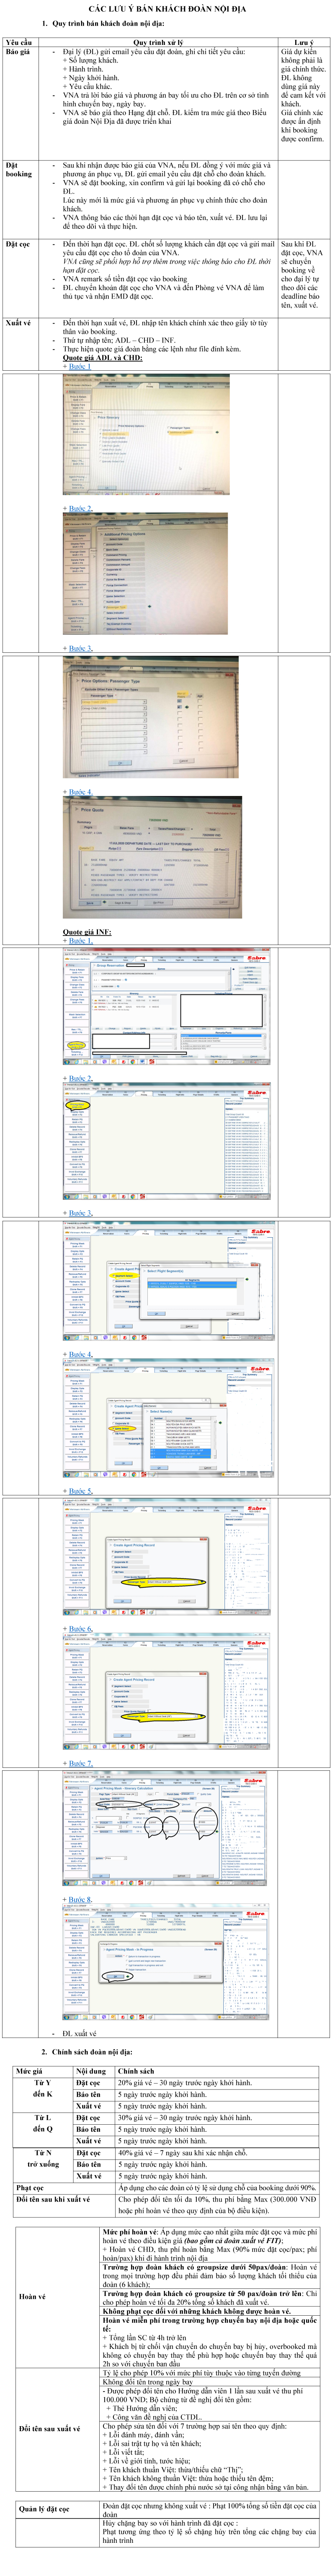This screenshot has height=2576, width=335.
Task: Click the 'Nội dung' column header
Action: coord(91,2071)
